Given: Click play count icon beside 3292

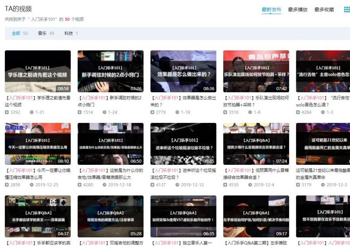Looking at the screenshot, I should pos(7,112).
